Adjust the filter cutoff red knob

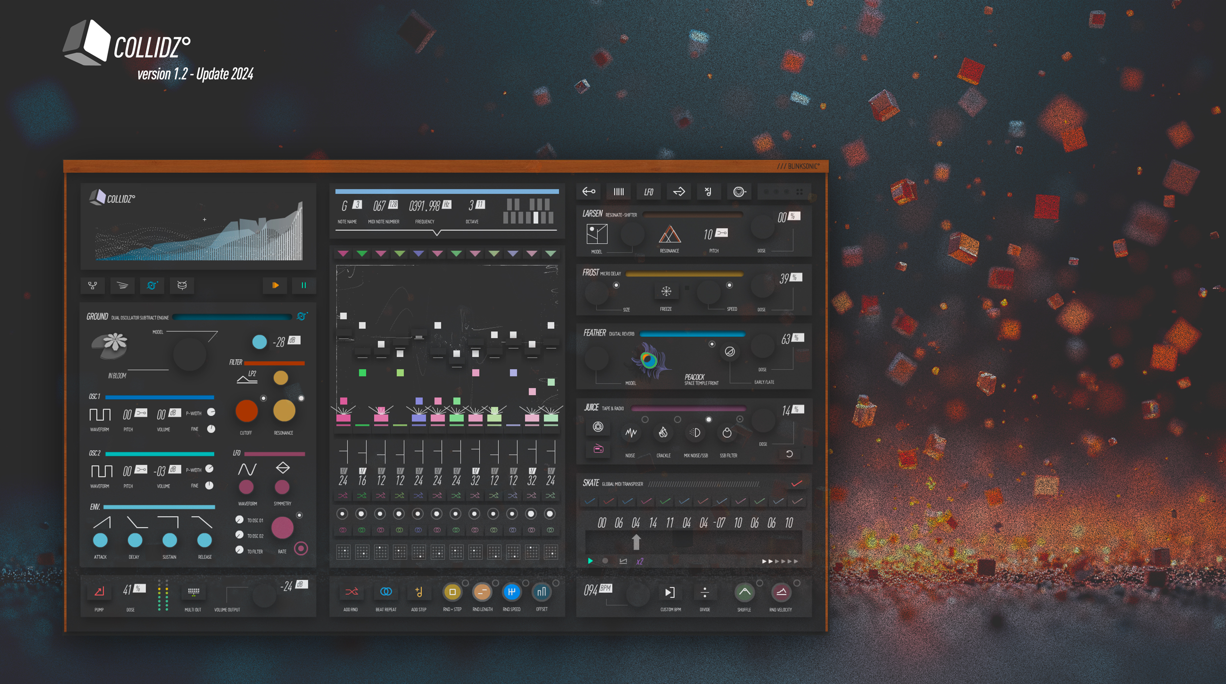click(x=247, y=411)
